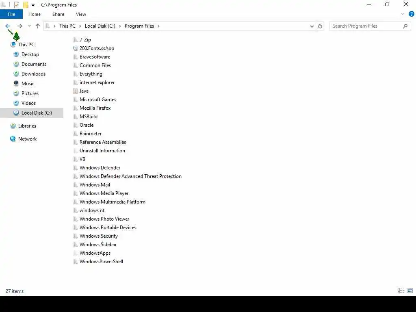Expand the address bar history dropdown
The height and width of the screenshot is (312, 416).
[x=312, y=26]
